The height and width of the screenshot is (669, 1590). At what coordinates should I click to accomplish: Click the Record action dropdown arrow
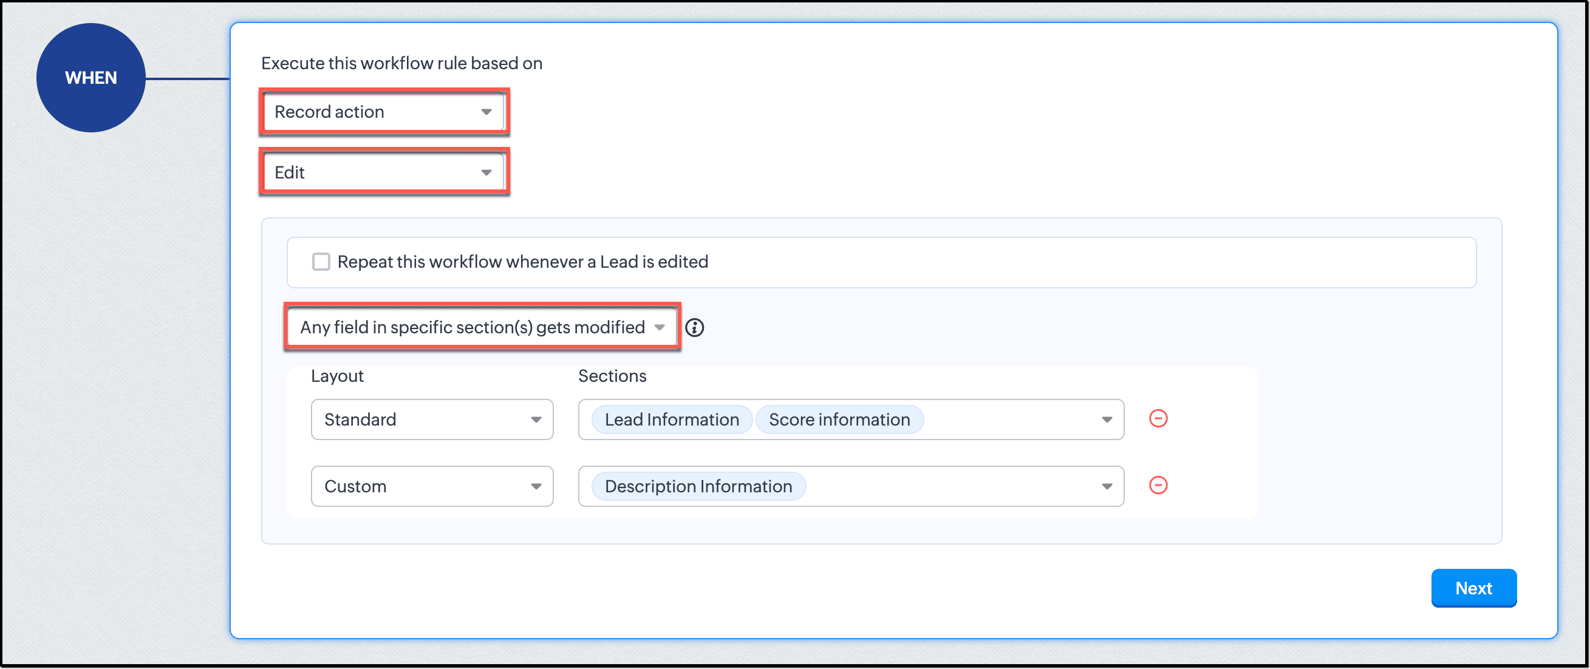click(x=486, y=112)
